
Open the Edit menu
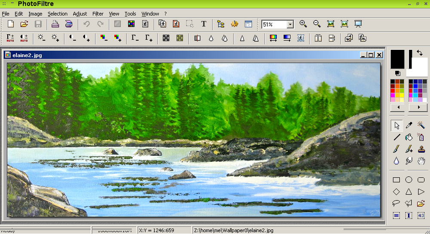coord(18,14)
